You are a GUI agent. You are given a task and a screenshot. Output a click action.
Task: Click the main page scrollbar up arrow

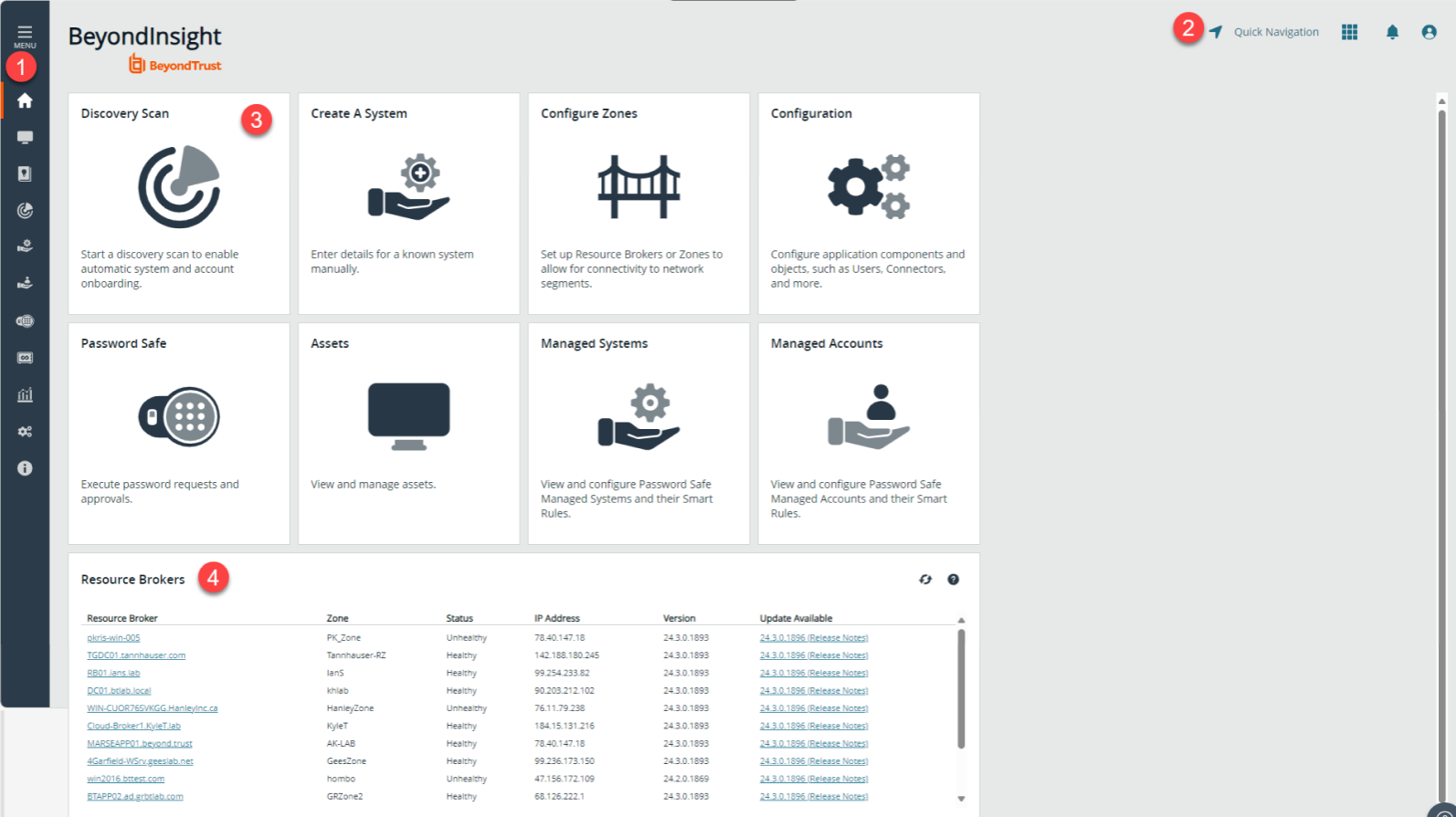[x=1441, y=100]
